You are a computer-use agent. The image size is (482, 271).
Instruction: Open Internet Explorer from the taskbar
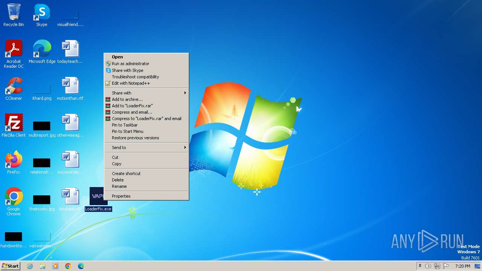[x=30, y=266]
